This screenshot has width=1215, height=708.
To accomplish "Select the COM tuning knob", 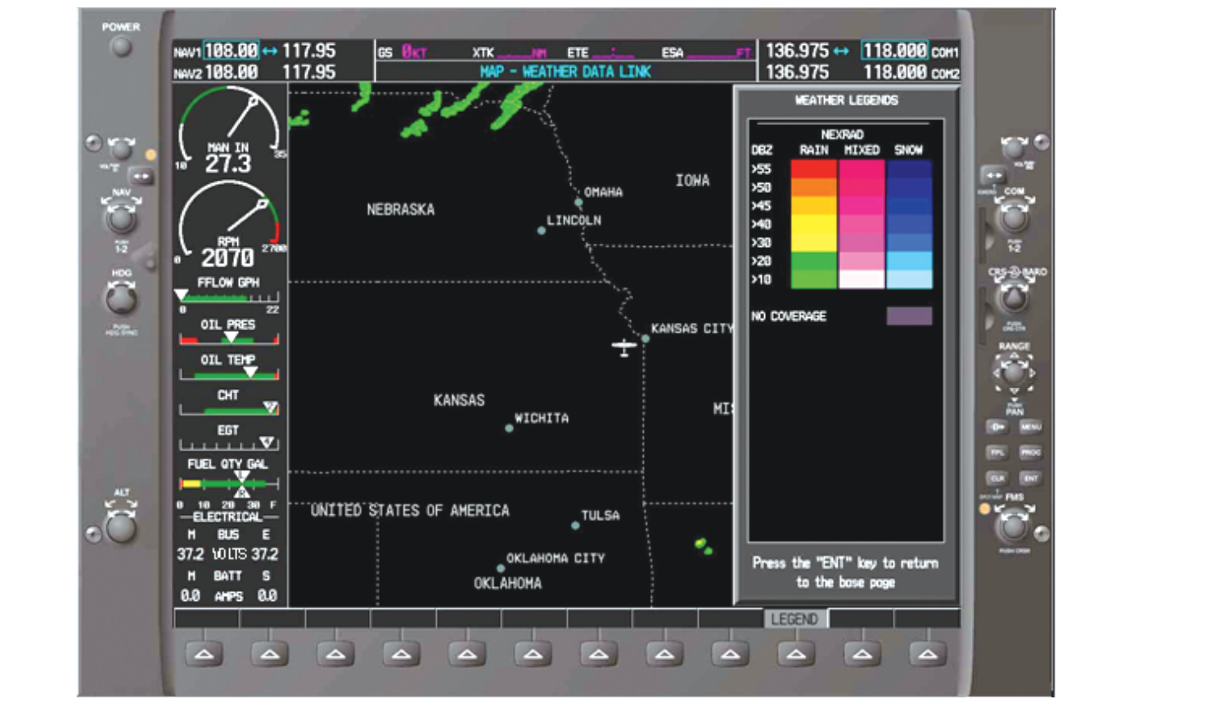I will pyautogui.click(x=1014, y=217).
